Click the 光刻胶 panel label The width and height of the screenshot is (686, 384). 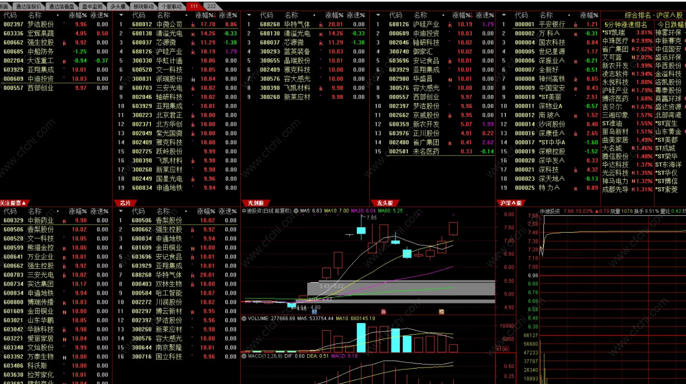click(256, 203)
